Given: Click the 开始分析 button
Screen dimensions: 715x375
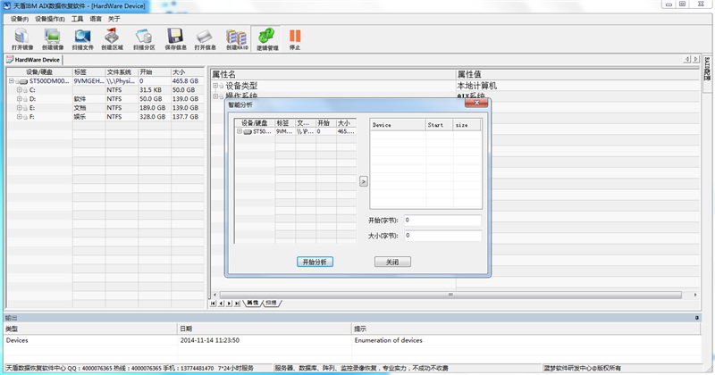Looking at the screenshot, I should 315,262.
